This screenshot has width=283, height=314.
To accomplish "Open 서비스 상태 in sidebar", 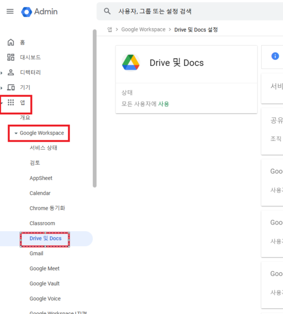I will coord(43,148).
